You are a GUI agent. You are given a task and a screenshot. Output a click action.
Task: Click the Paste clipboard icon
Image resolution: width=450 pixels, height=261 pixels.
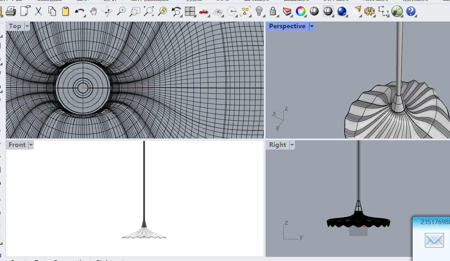(66, 12)
